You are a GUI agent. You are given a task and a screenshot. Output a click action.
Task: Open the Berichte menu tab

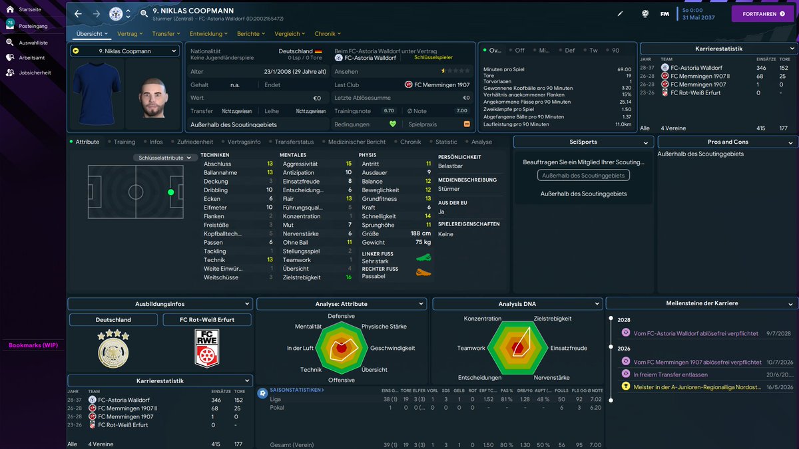[x=252, y=33]
